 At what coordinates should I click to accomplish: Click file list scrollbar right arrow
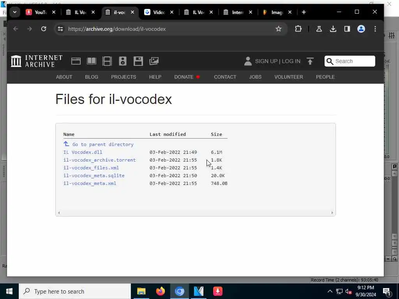(x=332, y=213)
